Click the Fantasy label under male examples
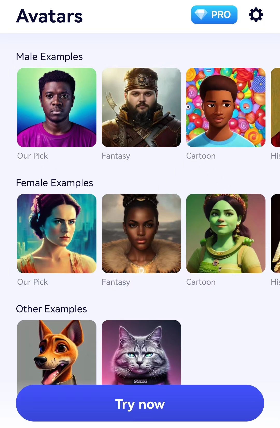Image resolution: width=280 pixels, height=428 pixels. click(116, 156)
